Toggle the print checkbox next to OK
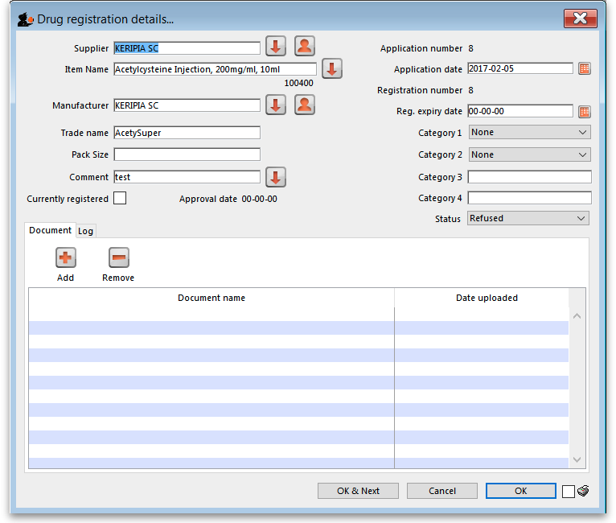This screenshot has width=616, height=523. pyautogui.click(x=568, y=492)
